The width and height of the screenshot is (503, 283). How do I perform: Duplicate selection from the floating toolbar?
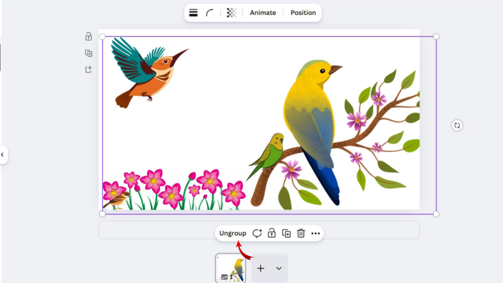(286, 233)
